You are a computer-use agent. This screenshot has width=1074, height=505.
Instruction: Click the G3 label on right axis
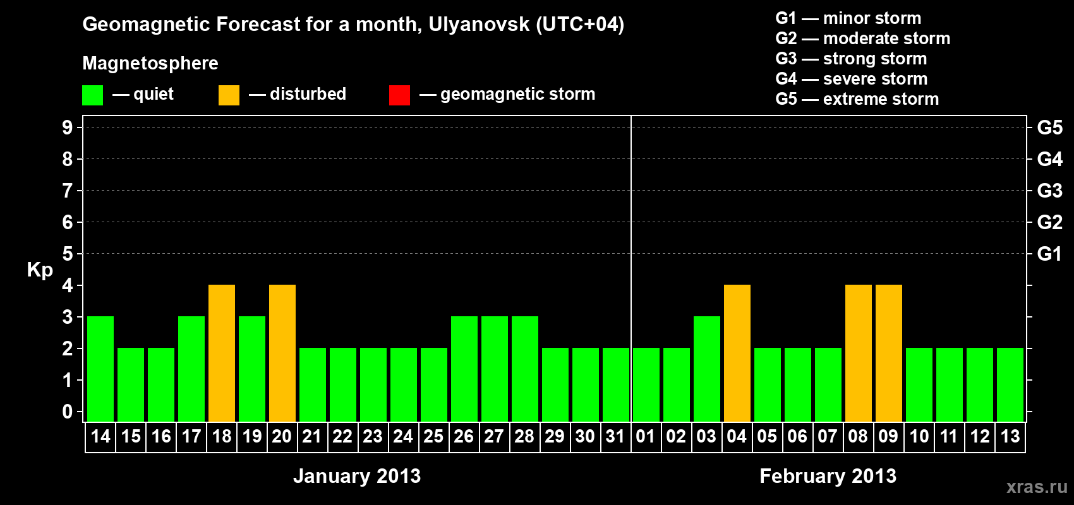coord(1050,191)
